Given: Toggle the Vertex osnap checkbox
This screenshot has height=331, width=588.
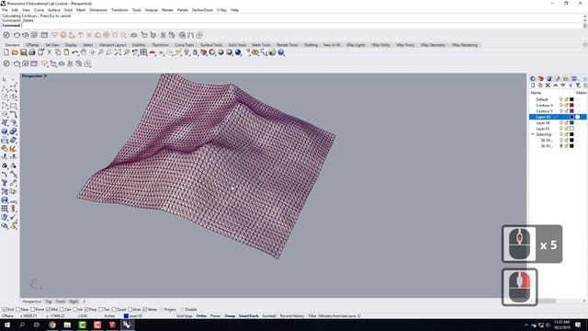Looking at the screenshot, I should tap(145, 310).
